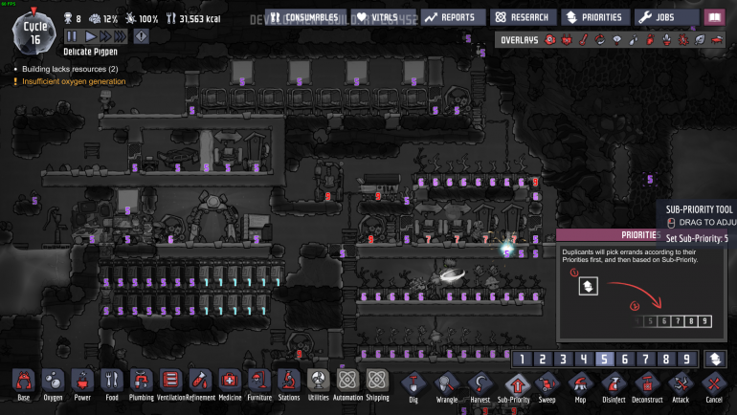Enable the temperature overlay thermometer icon
Image resolution: width=737 pixels, height=415 pixels.
tap(583, 40)
